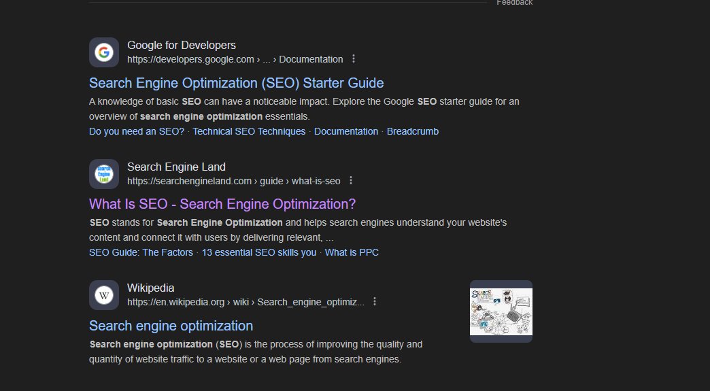Image resolution: width=710 pixels, height=391 pixels.
Task: Click the snippet beginning 'SEO stands for Search Engine'
Action: (x=298, y=230)
